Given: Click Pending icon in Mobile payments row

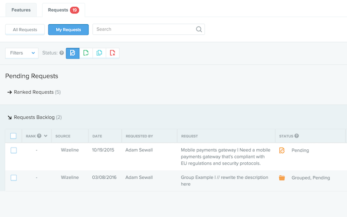Looking at the screenshot, I should [x=282, y=151].
